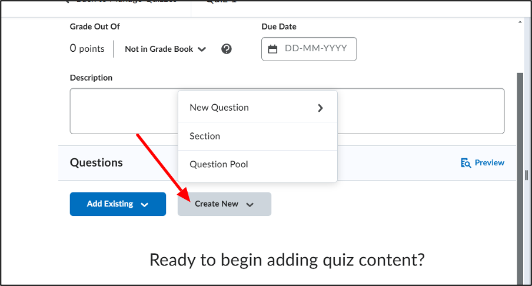Click the Create New chevron arrow
Image resolution: width=532 pixels, height=286 pixels.
[250, 205]
